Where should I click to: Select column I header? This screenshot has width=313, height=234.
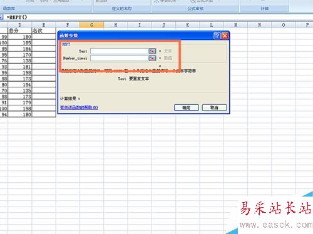[140, 25]
